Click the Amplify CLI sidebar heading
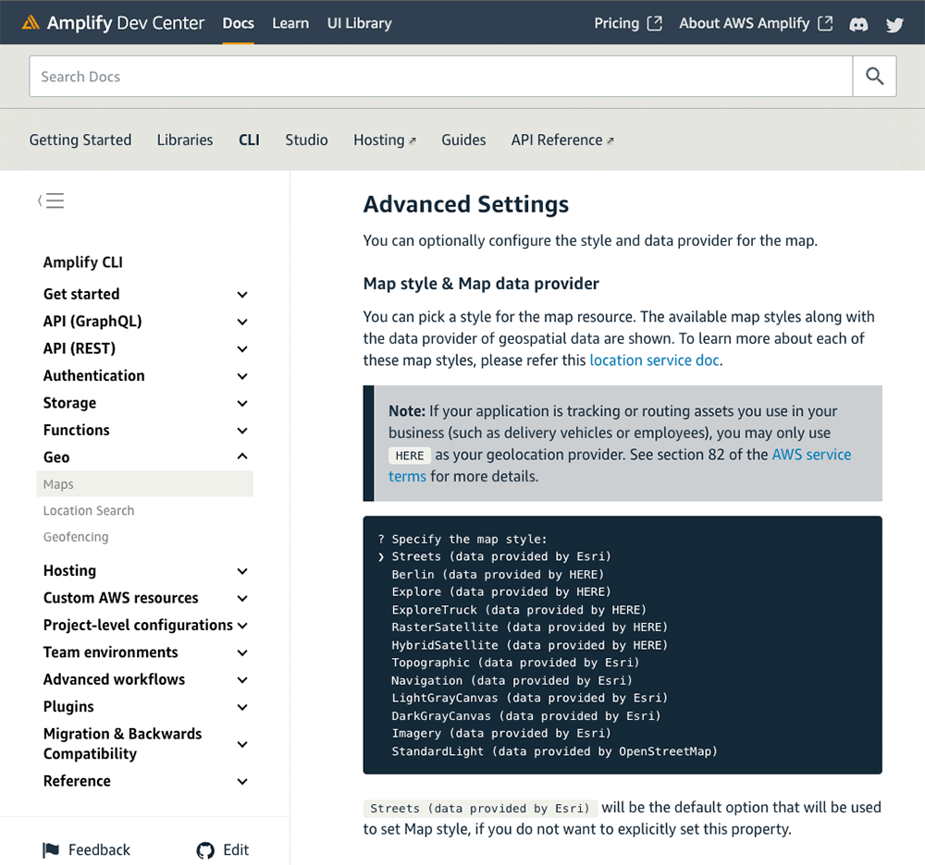 pyautogui.click(x=82, y=262)
